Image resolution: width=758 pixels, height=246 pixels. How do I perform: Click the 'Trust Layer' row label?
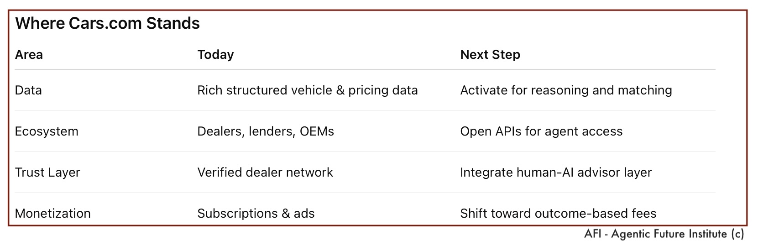[x=47, y=173]
